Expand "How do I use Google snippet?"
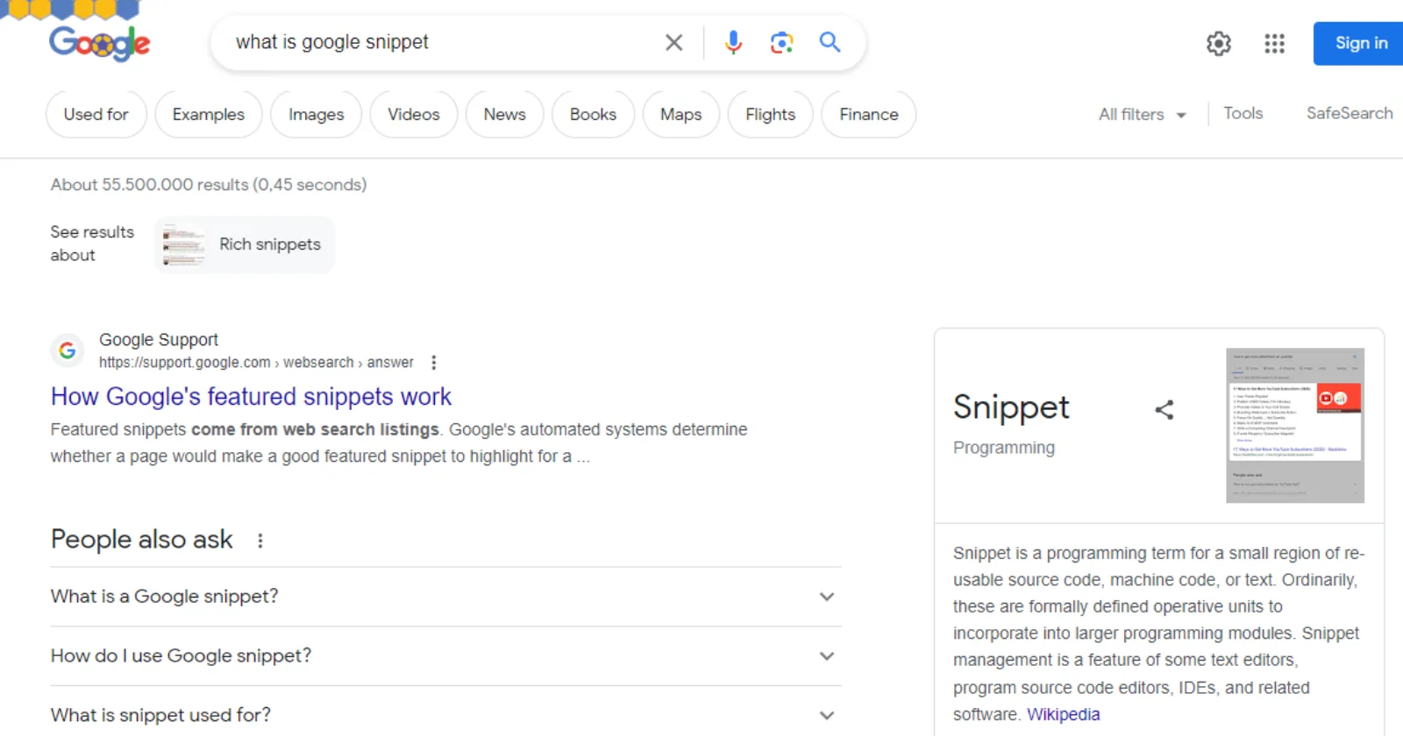This screenshot has width=1403, height=736. click(x=445, y=656)
